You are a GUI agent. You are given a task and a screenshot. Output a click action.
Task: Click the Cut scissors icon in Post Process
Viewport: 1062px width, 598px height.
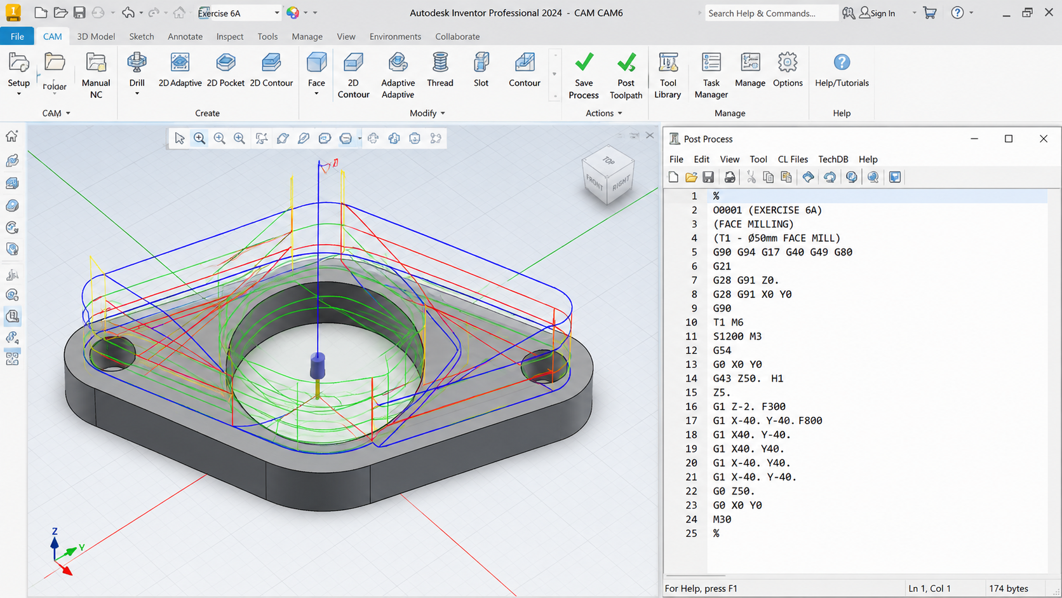click(x=751, y=177)
